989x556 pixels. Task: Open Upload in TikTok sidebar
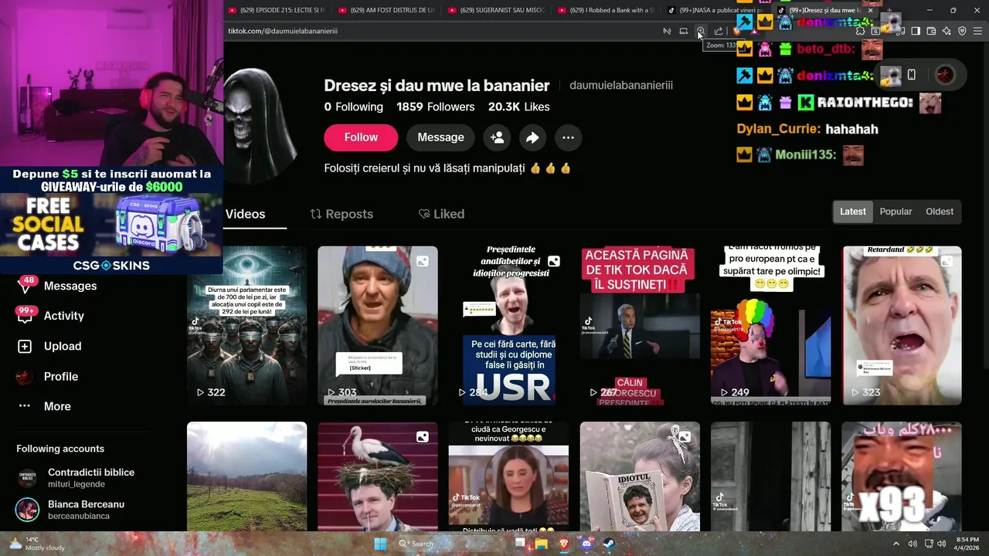(x=63, y=346)
